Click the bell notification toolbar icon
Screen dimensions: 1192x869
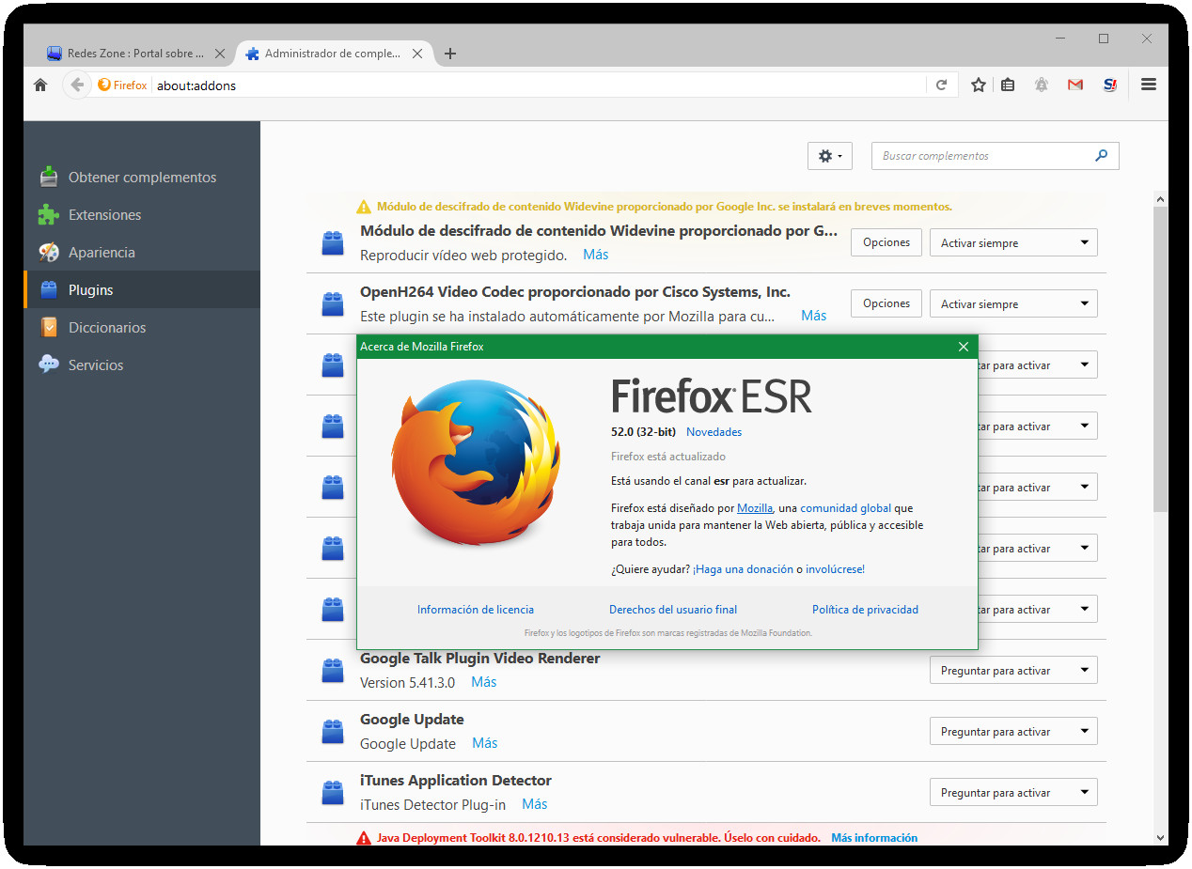pos(1042,85)
